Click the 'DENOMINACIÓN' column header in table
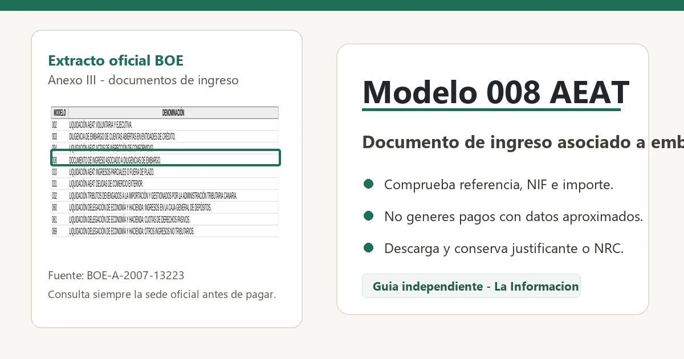Screen dimensions: 684x359 coord(173,113)
